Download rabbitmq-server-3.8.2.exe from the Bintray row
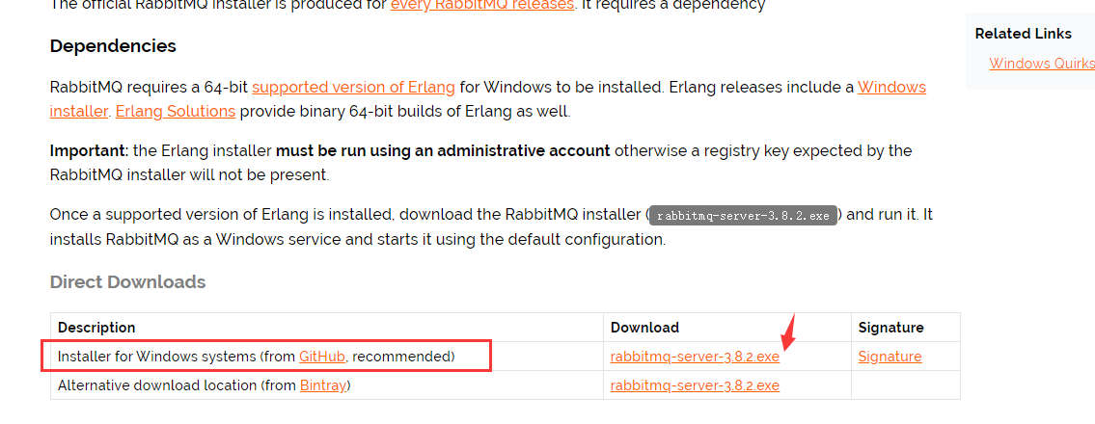The width and height of the screenshot is (1095, 424). pos(695,385)
